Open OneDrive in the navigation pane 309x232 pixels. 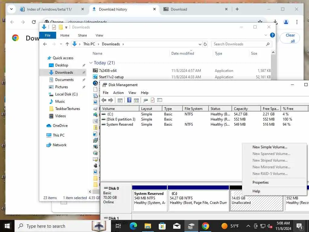click(x=60, y=126)
